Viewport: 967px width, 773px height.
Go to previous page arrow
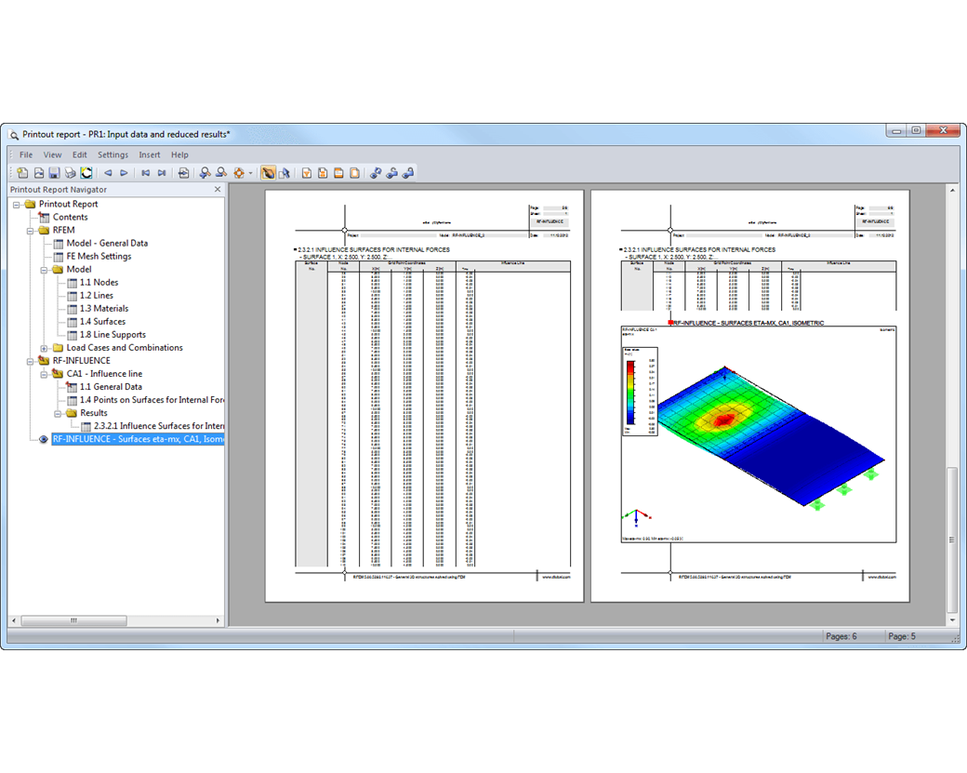(x=108, y=173)
